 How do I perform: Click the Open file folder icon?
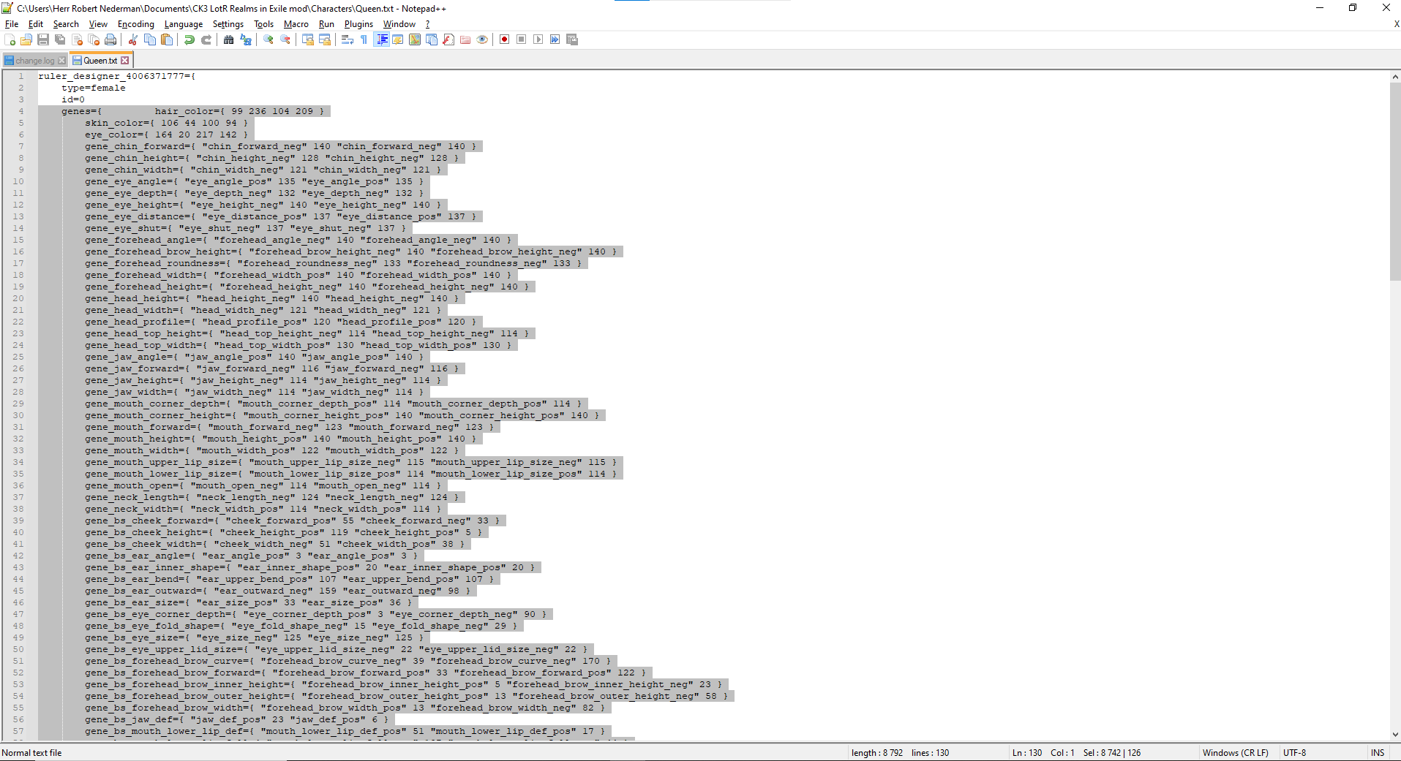[26, 39]
